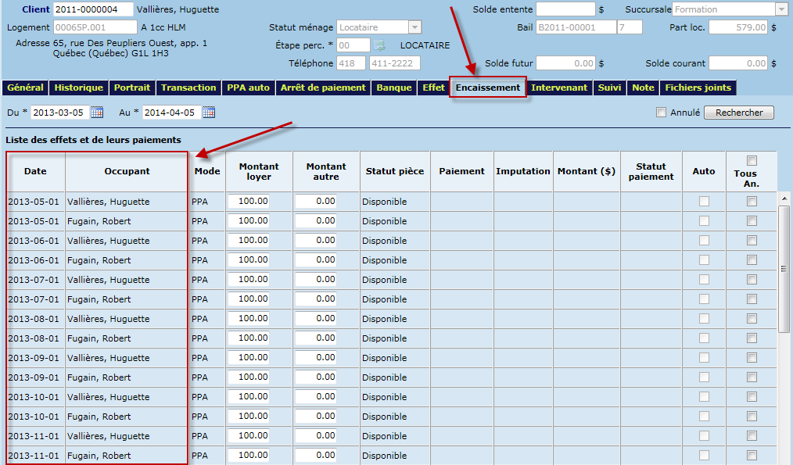Image resolution: width=793 pixels, height=465 pixels.
Task: Click the Occupant column header
Action: point(127,171)
